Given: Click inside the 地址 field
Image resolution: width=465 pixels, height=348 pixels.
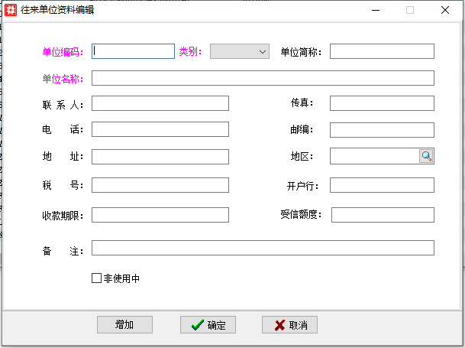Looking at the screenshot, I should pyautogui.click(x=160, y=157).
